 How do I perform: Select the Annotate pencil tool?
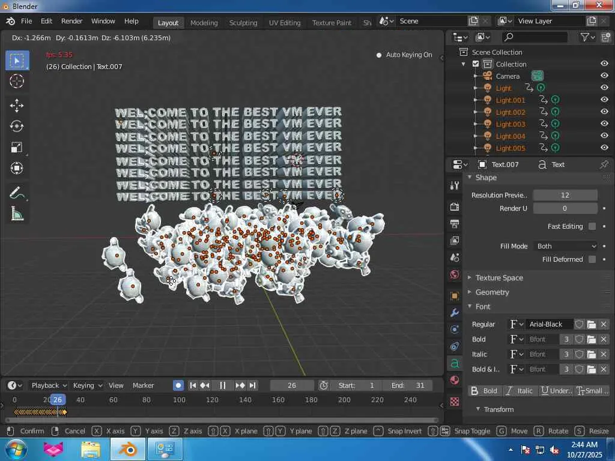17,193
